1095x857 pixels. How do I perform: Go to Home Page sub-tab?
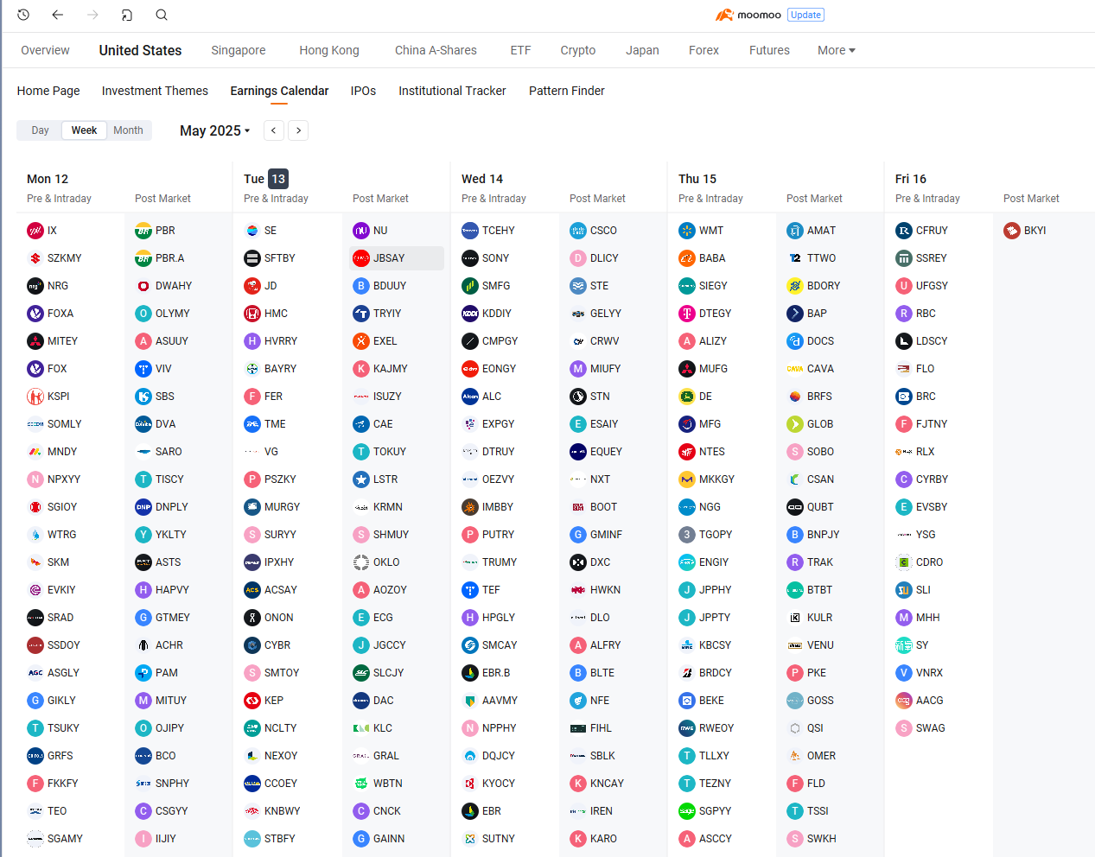click(48, 91)
